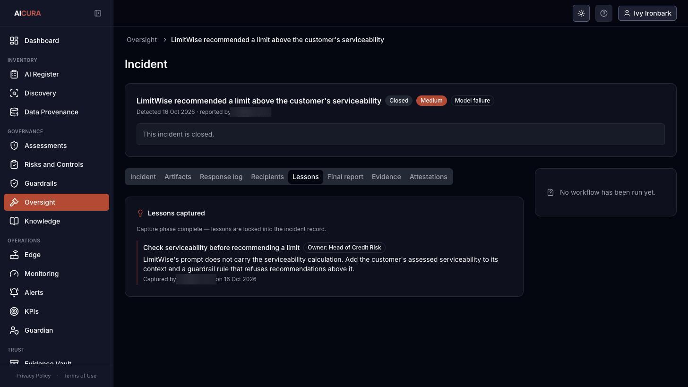Viewport: 688px width, 387px height.
Task: Open the Response log tab
Action: click(x=221, y=177)
